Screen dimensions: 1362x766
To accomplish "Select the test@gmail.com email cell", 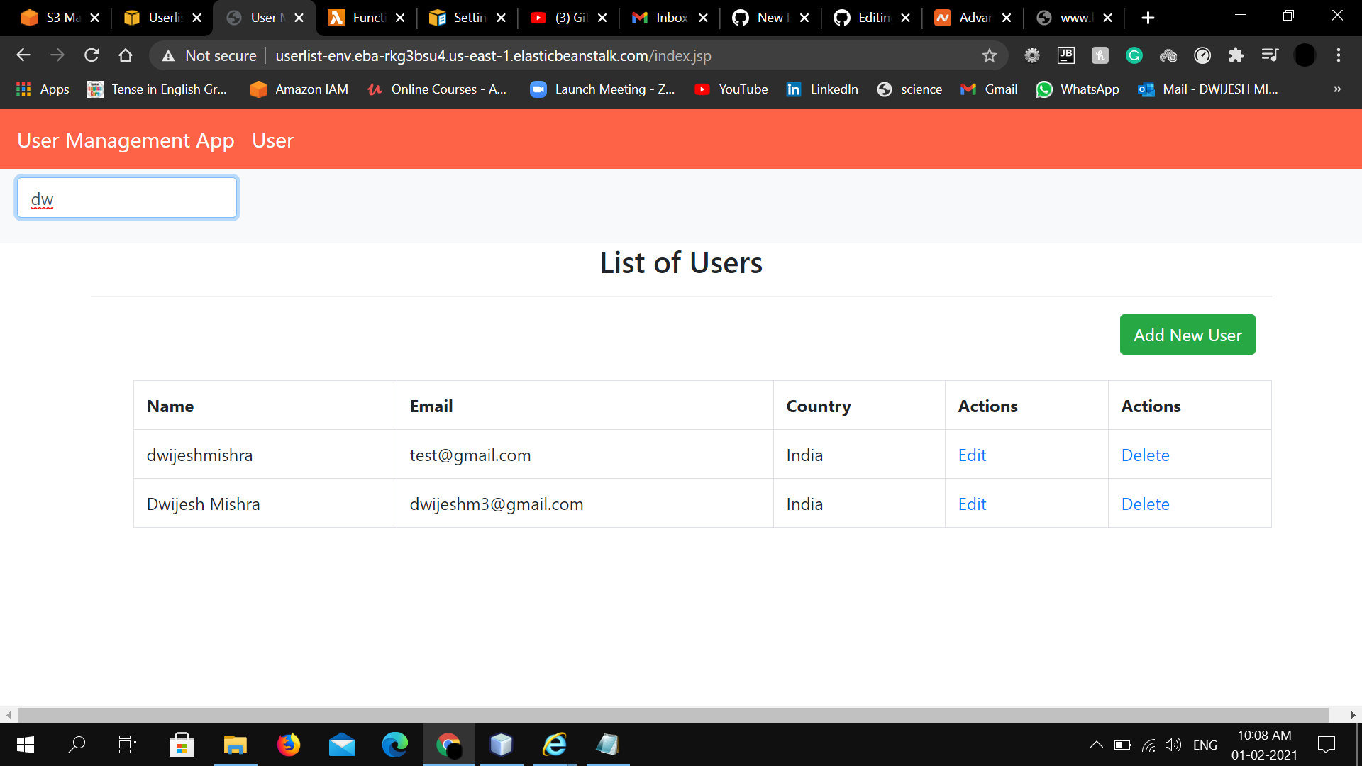I will (585, 455).
